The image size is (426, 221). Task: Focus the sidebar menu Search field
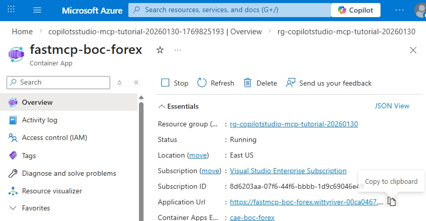[59, 82]
